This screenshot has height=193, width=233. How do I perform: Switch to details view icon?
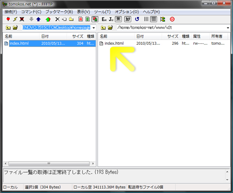pyautogui.click(x=154, y=19)
